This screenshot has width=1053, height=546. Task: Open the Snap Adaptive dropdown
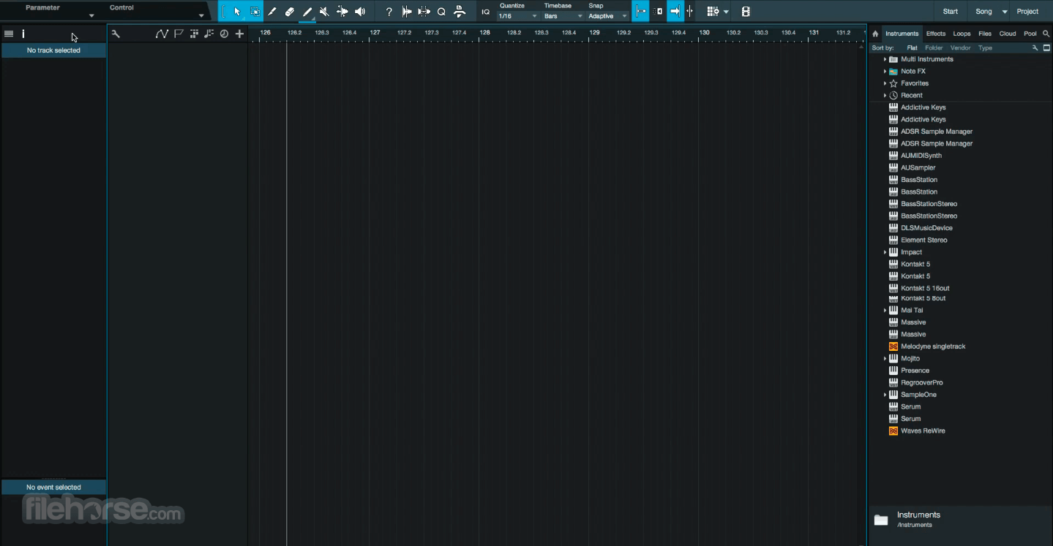pyautogui.click(x=608, y=16)
